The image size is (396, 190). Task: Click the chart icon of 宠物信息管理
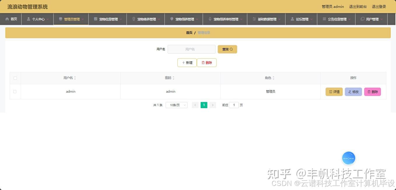coord(96,19)
